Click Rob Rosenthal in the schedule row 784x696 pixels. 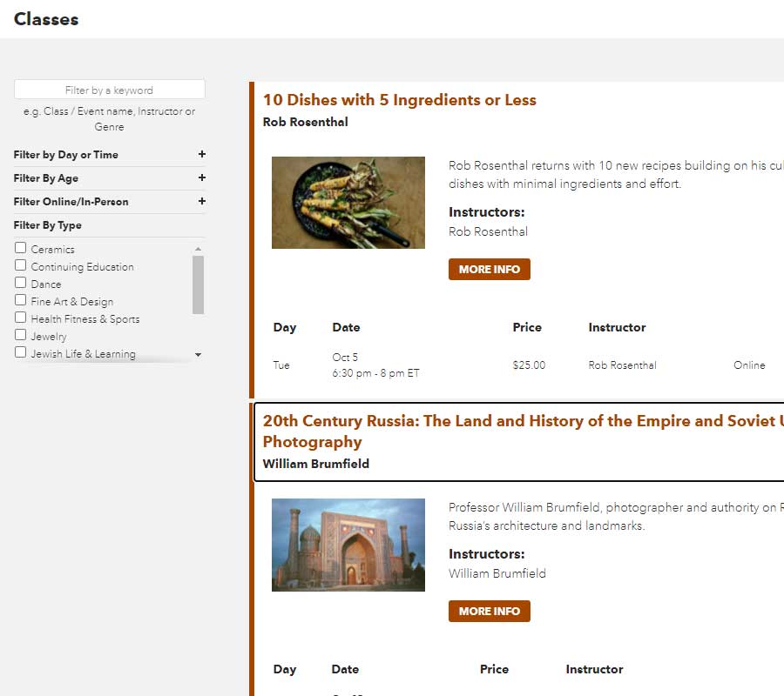[623, 365]
